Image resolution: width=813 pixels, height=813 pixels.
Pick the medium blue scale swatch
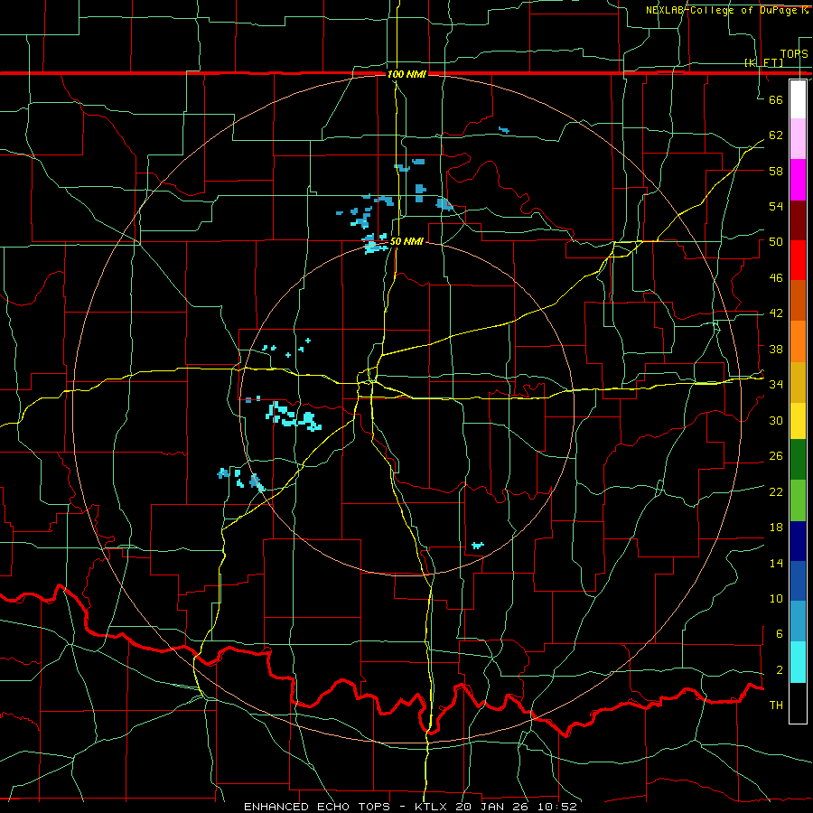[798, 581]
